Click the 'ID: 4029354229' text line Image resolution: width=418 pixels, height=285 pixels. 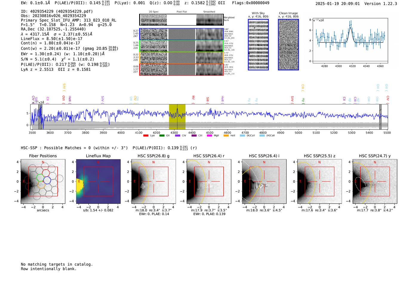(57, 11)
